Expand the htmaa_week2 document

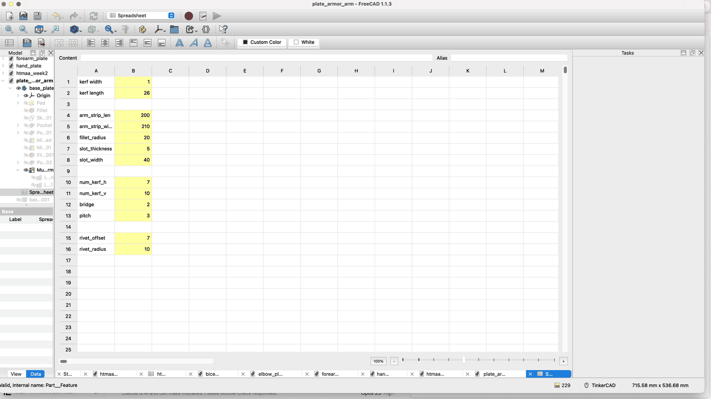coord(3,73)
